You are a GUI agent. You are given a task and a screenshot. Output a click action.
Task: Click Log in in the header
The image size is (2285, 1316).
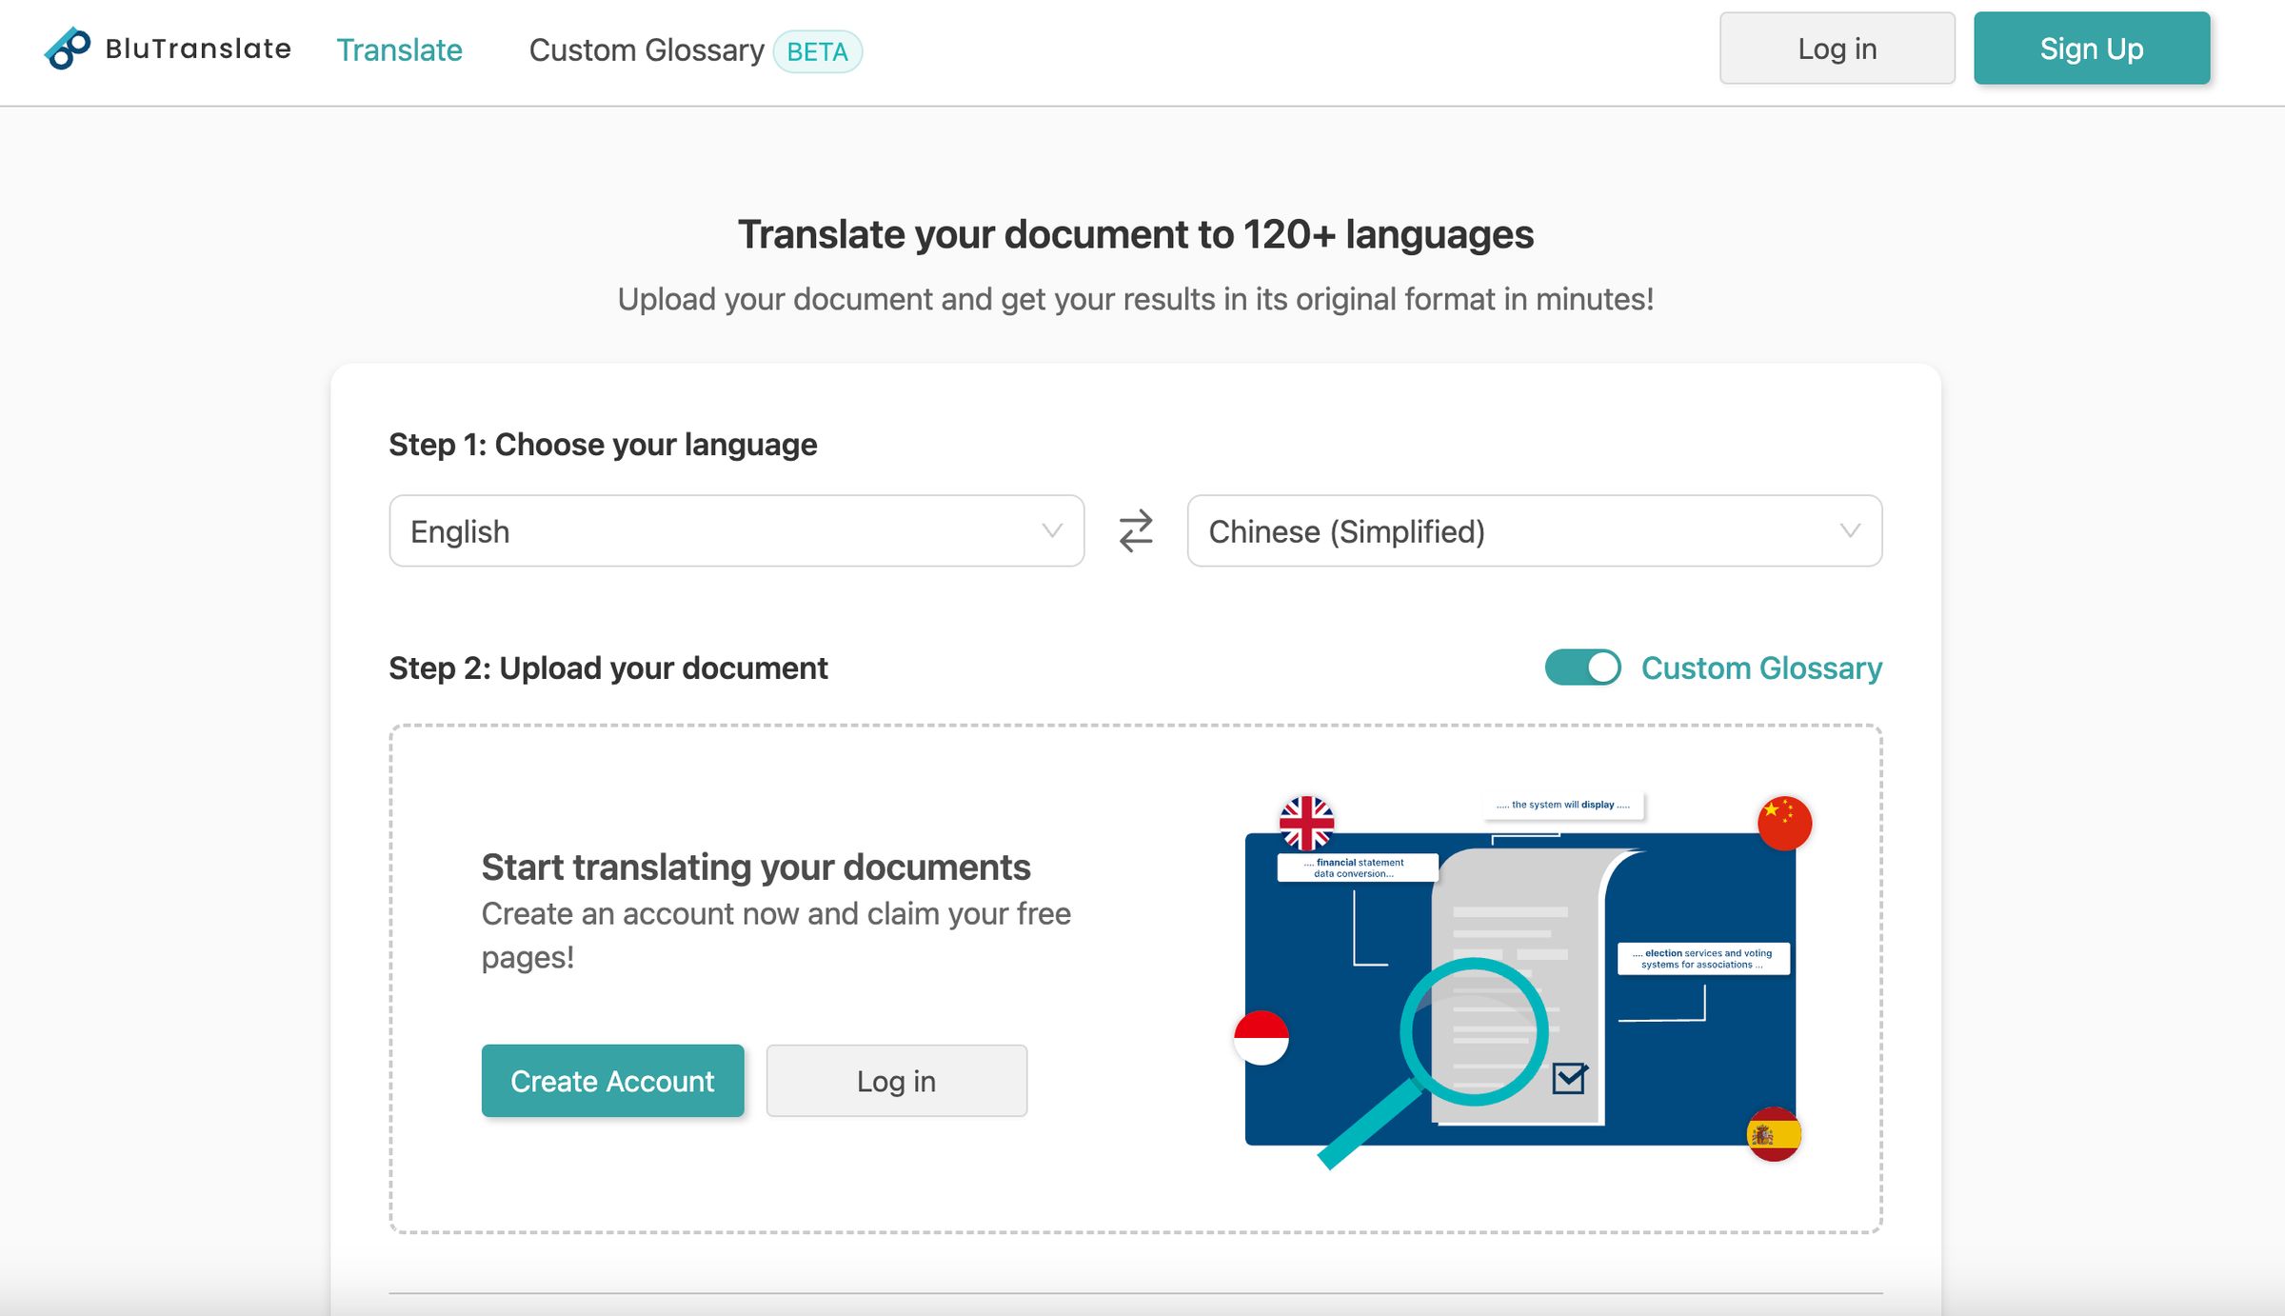(x=1837, y=48)
